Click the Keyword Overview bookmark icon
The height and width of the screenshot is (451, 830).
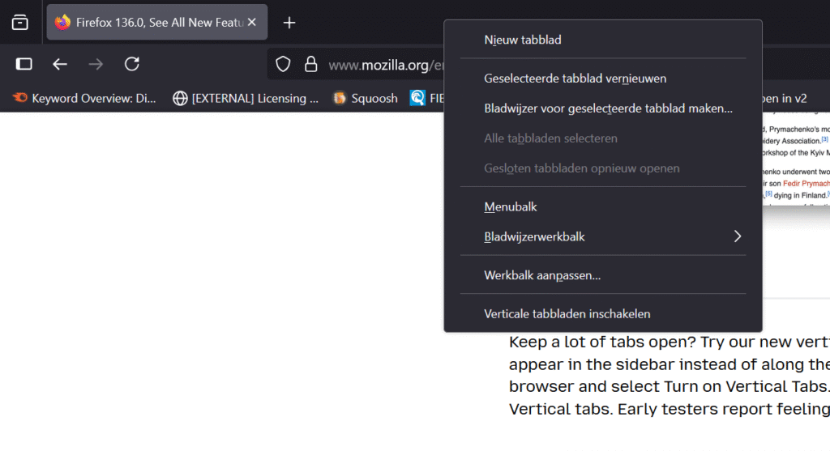click(x=20, y=98)
